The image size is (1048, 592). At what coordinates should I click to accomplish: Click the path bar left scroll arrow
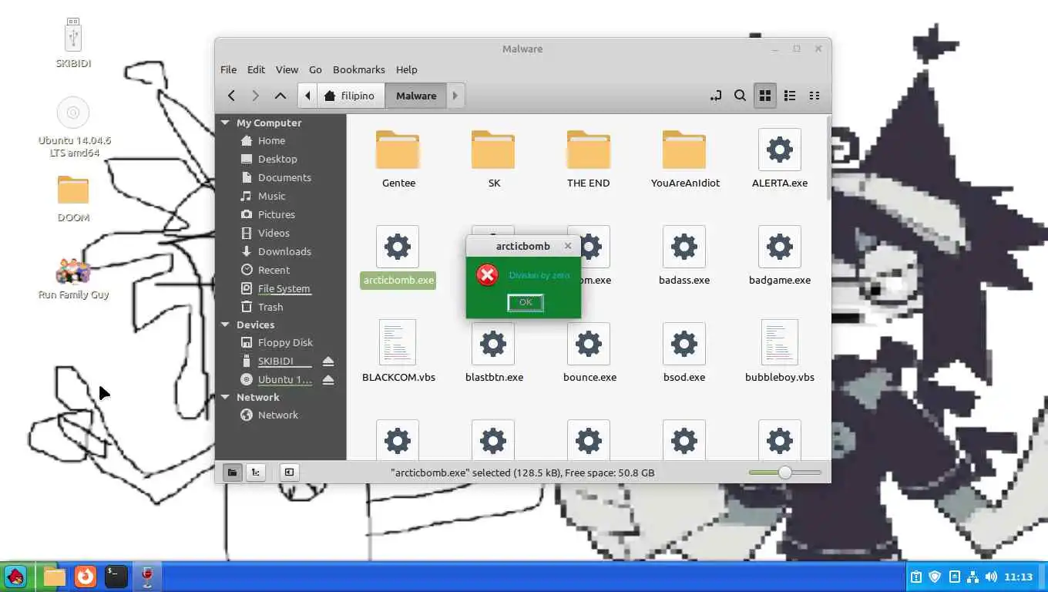(307, 96)
